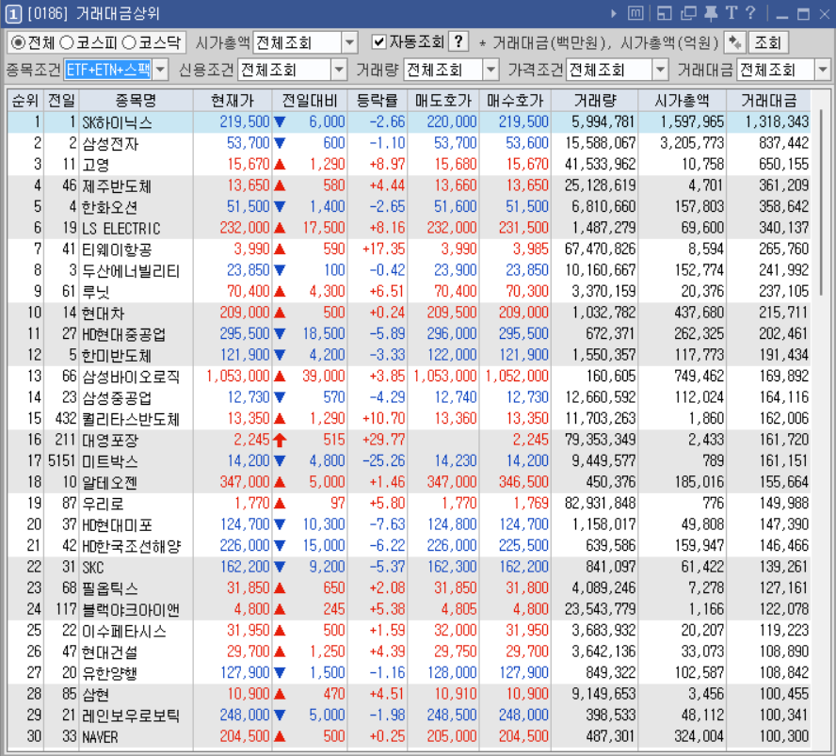Sort by the 종목명 column header
The image size is (836, 756).
[x=136, y=100]
